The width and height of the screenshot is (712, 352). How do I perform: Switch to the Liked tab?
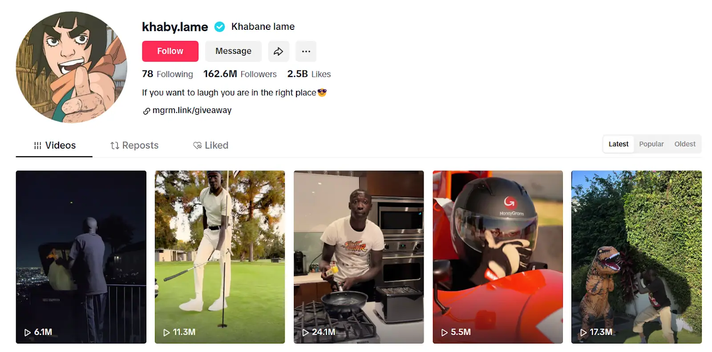tap(210, 146)
